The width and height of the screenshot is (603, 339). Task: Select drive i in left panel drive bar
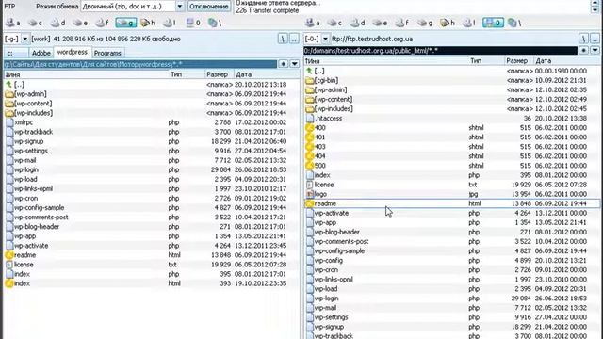pos(169,23)
